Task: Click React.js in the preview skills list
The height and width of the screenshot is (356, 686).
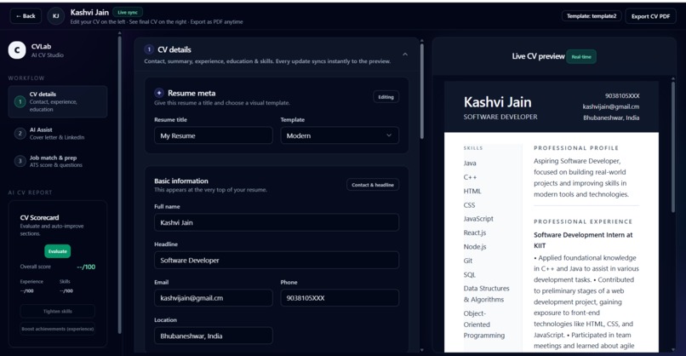Action: pyautogui.click(x=475, y=233)
